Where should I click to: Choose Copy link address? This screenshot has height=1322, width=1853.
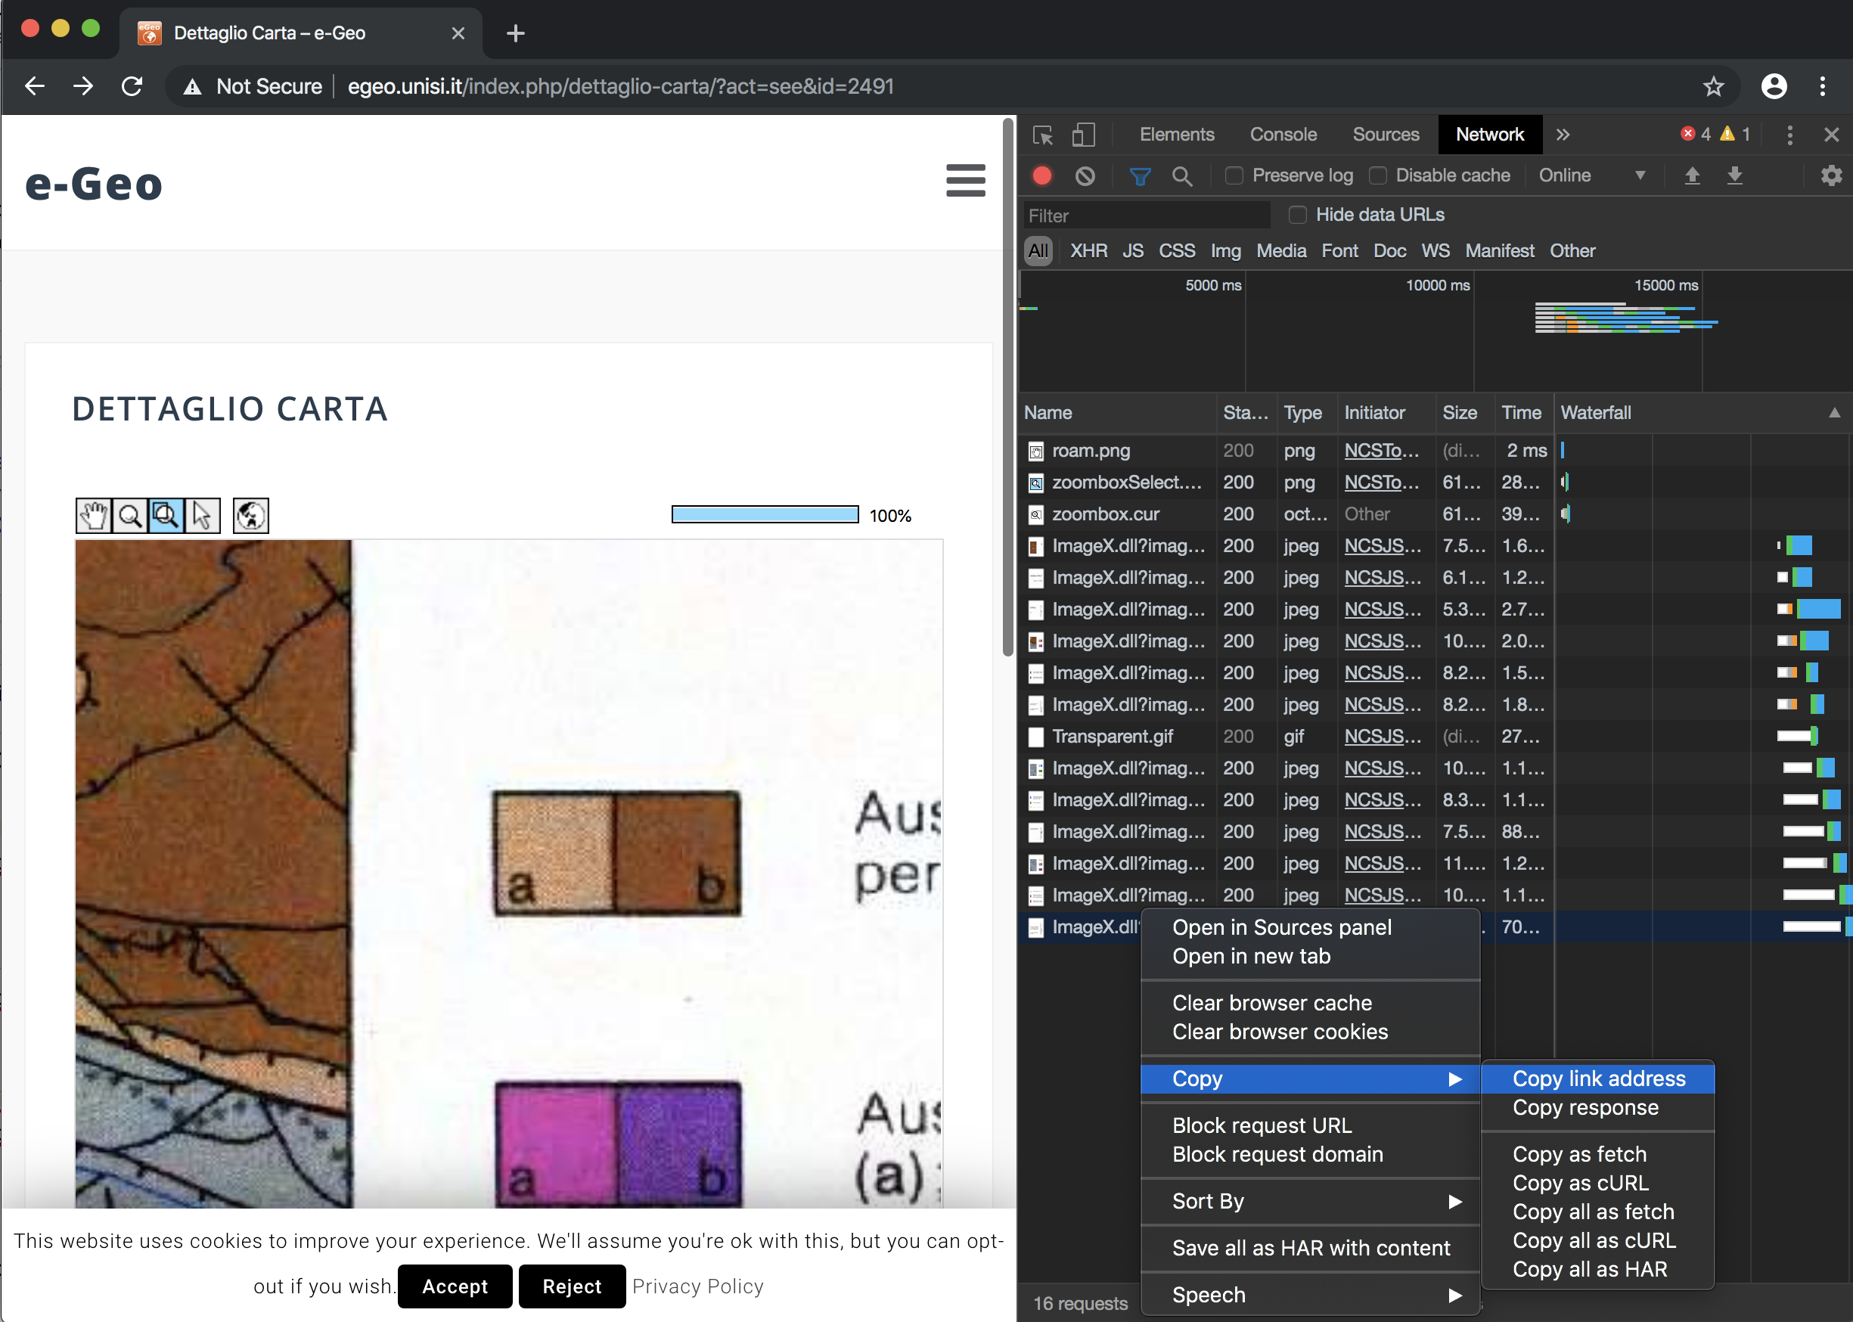(x=1598, y=1078)
